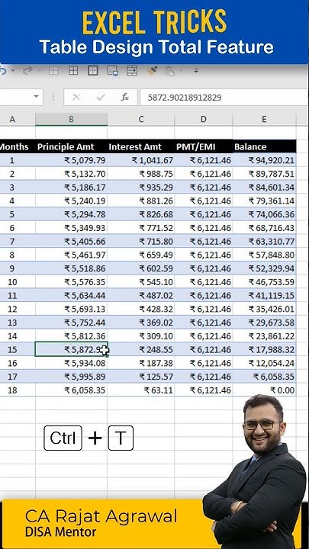Cancel the entry with the X icon
The image size is (309, 549).
click(76, 98)
